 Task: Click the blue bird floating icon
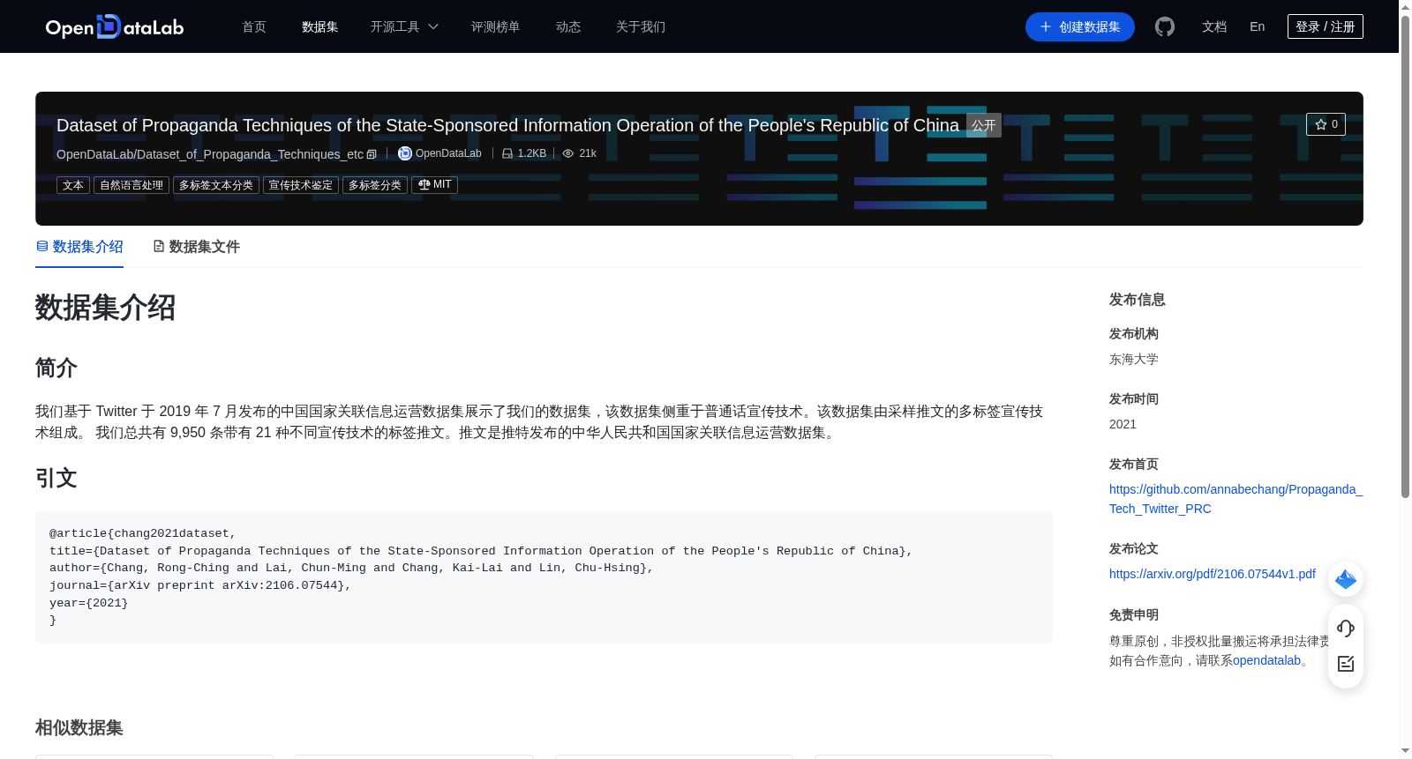pos(1346,579)
